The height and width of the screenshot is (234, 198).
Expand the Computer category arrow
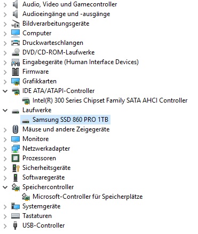(x=5, y=33)
